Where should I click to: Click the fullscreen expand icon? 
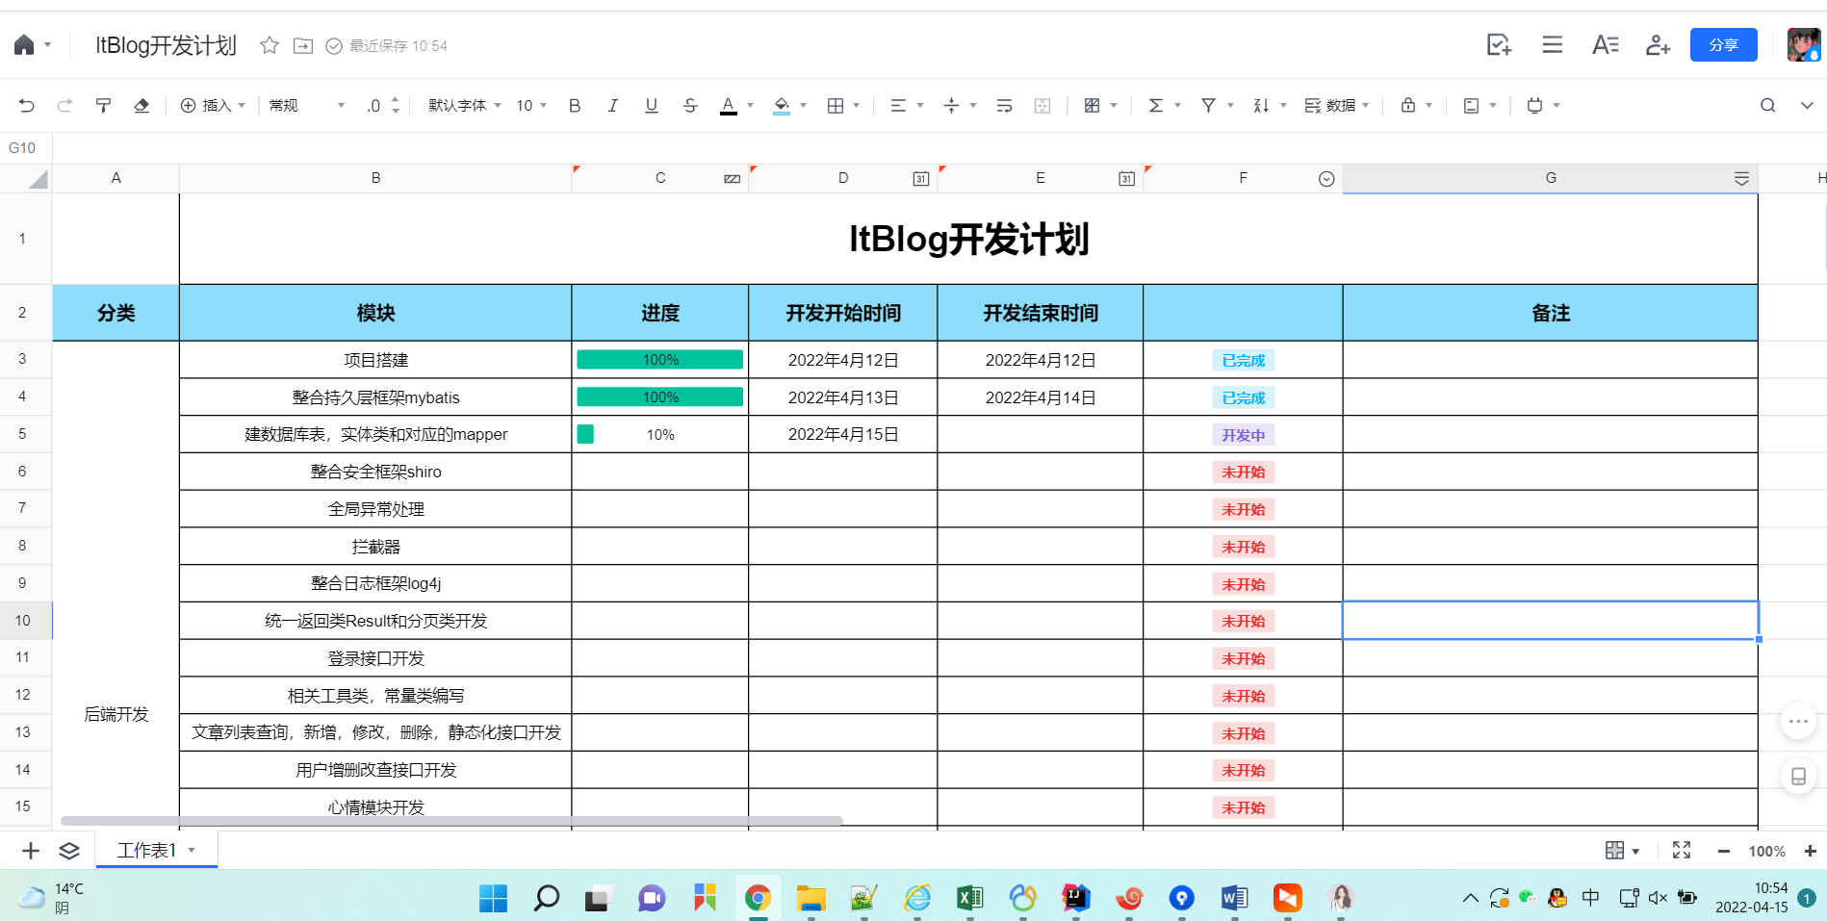coord(1682,850)
